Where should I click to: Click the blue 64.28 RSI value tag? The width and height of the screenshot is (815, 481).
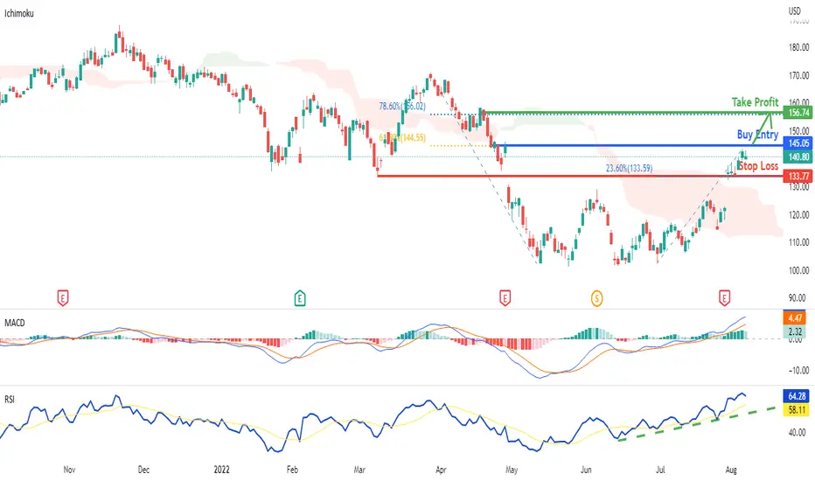click(796, 397)
